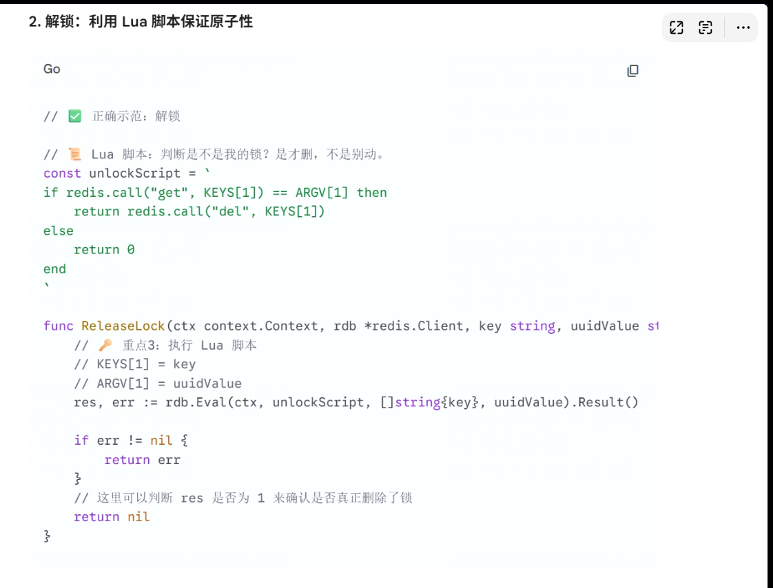Click the ReleaseLock function name
The image size is (773, 588).
(123, 326)
